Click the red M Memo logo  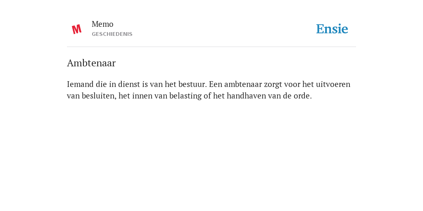[76, 29]
